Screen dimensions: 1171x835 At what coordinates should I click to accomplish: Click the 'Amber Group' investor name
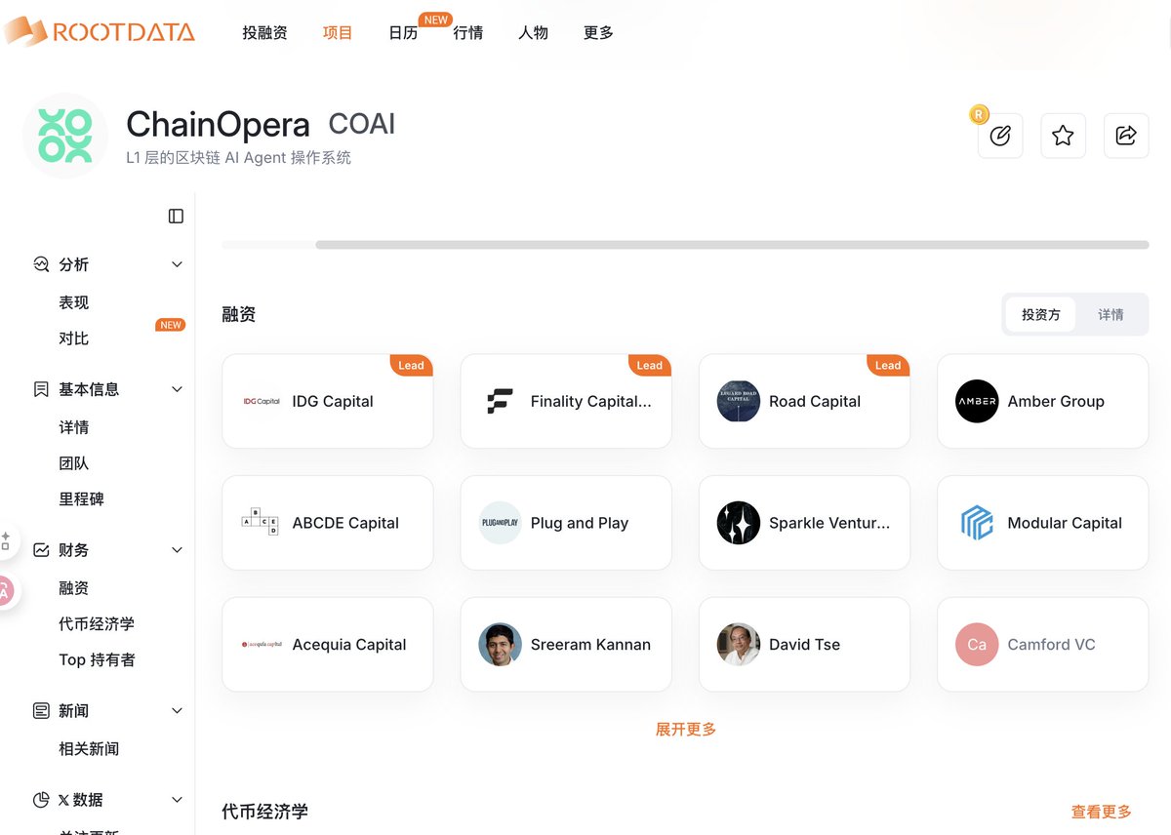click(1056, 401)
